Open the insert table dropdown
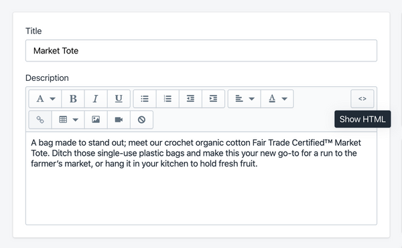Image resolution: width=402 pixels, height=248 pixels. (68, 120)
